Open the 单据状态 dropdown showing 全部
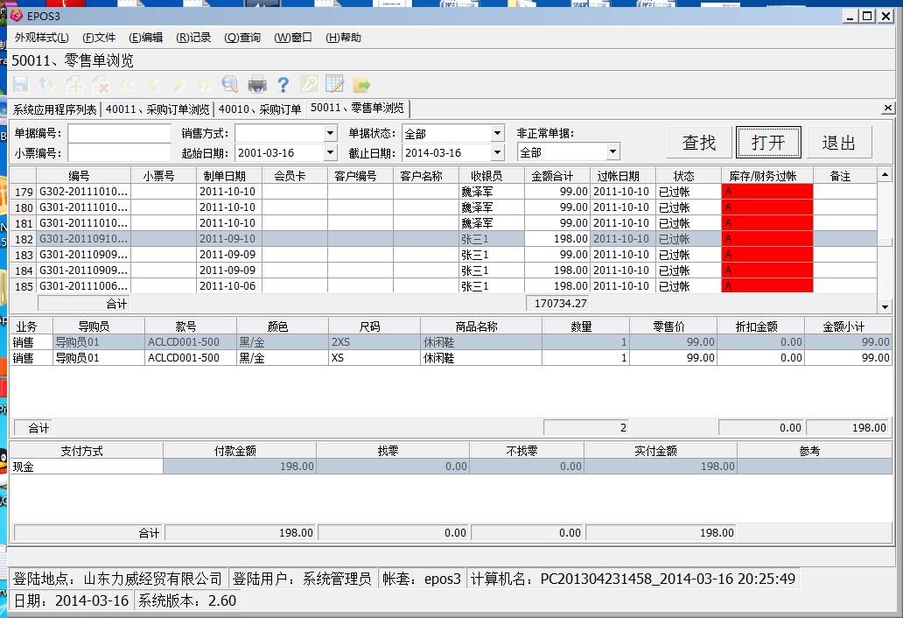This screenshot has width=903, height=618. [497, 134]
